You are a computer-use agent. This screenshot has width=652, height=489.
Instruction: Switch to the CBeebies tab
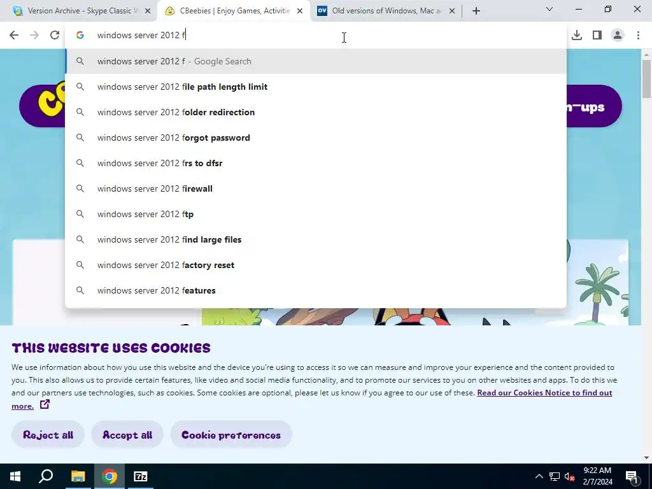[x=234, y=11]
